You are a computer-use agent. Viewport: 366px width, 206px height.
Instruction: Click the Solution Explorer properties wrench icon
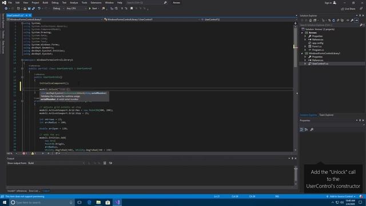352,21
